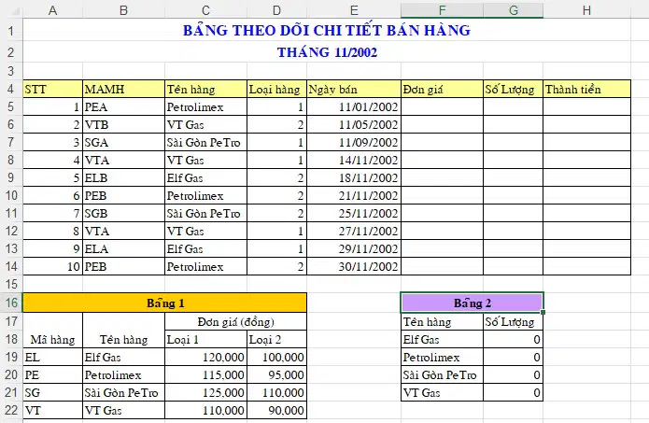
Task: Click the Đơn giá header cell
Action: [x=442, y=89]
